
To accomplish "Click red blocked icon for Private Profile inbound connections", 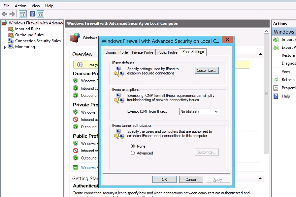I will pos(76,119).
